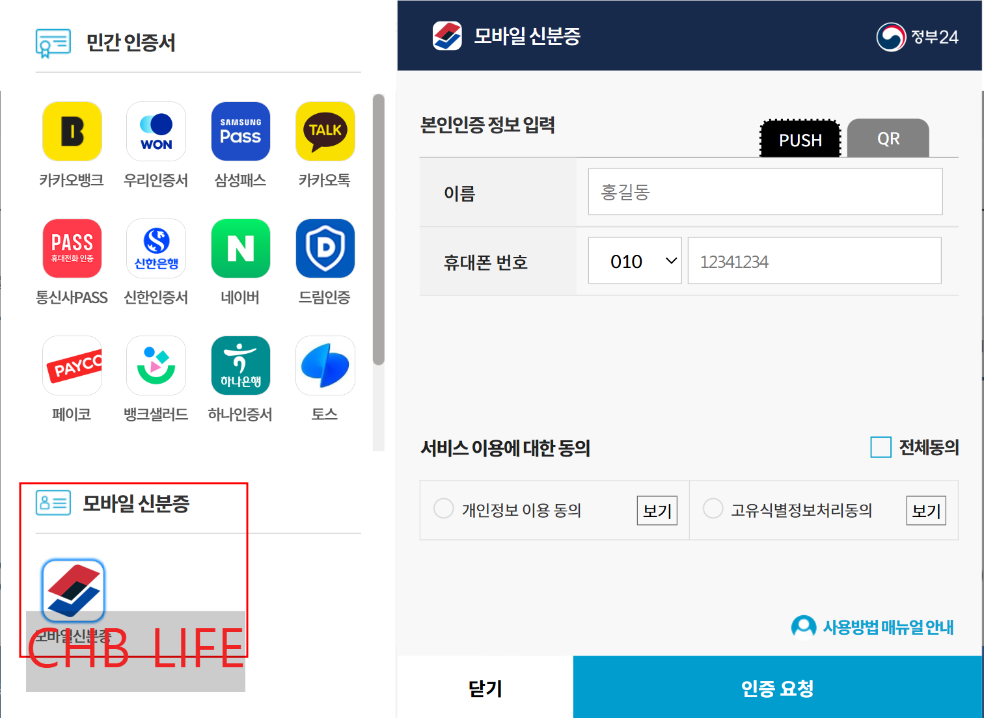This screenshot has width=984, height=718.
Task: Open the 010 phone prefix dropdown
Action: tap(635, 261)
